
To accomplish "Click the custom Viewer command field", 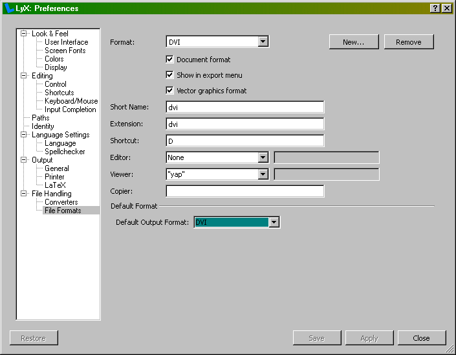I will [x=327, y=174].
